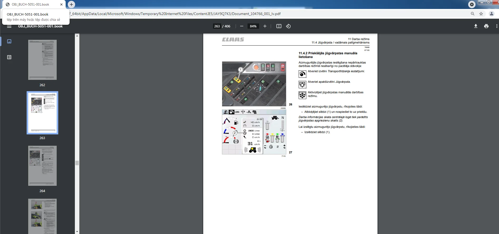Viewport: 499px width, 234px height.
Task: Open page 262 thumbnail
Action: (x=42, y=60)
